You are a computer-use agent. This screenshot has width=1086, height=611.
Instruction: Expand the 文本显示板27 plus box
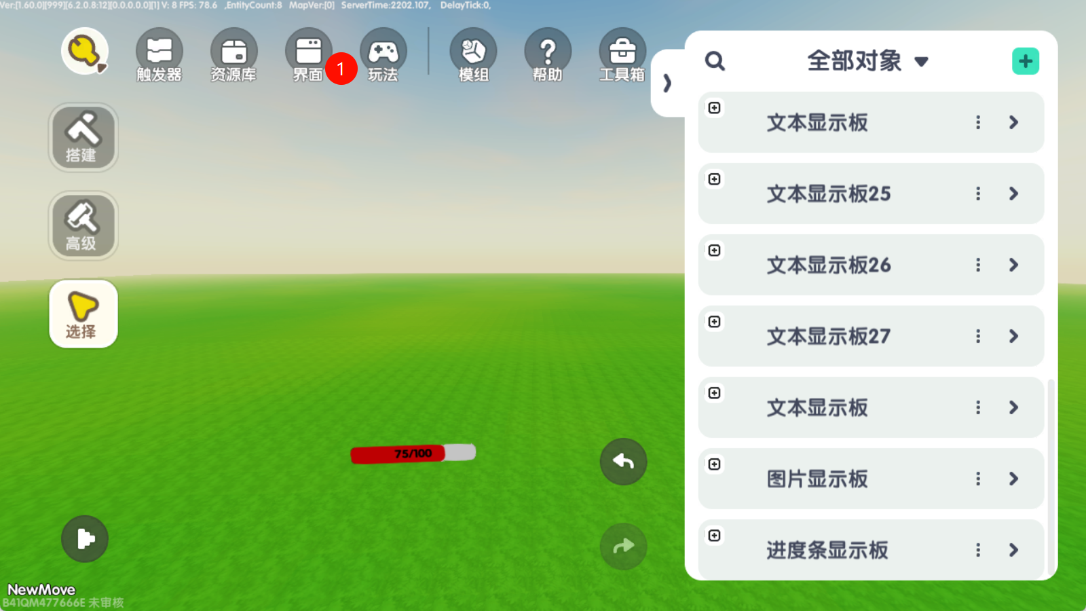(x=714, y=322)
